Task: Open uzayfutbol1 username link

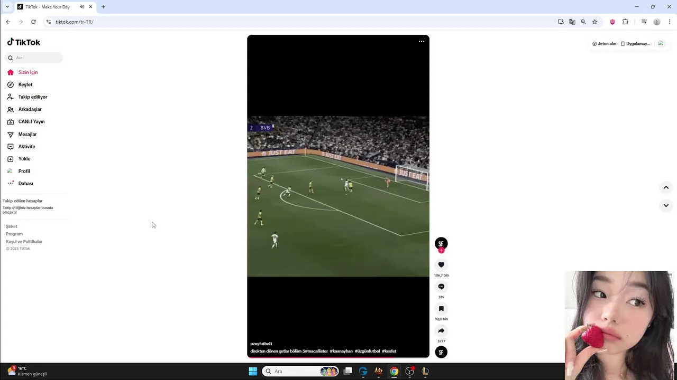Action: pos(261,344)
